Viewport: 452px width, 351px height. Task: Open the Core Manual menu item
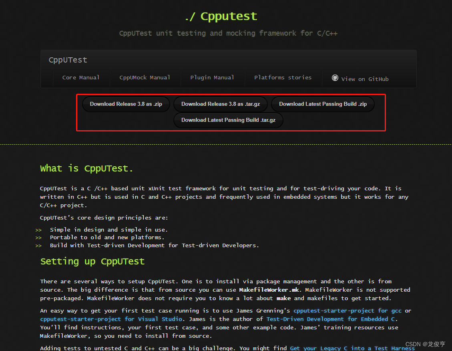81,78
